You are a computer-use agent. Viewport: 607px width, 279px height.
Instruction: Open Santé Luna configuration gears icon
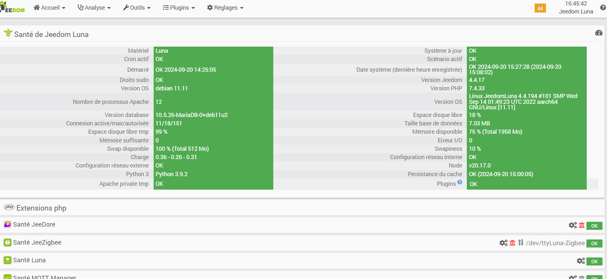[581, 261]
